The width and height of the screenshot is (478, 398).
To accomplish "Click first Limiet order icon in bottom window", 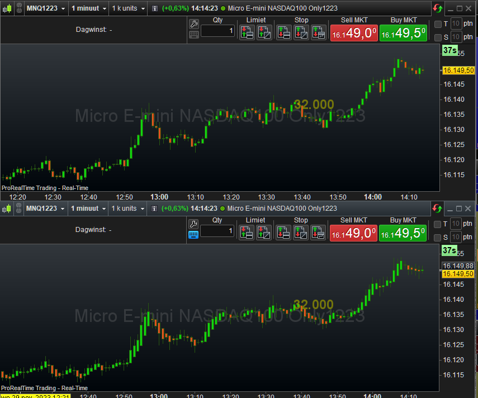I will pos(247,233).
